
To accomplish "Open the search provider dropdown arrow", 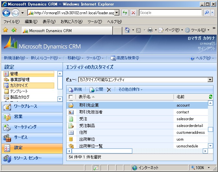I will [x=212, y=13].
